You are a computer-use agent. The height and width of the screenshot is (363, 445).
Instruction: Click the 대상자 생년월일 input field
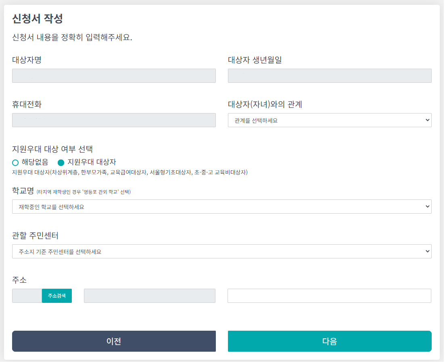click(330, 76)
